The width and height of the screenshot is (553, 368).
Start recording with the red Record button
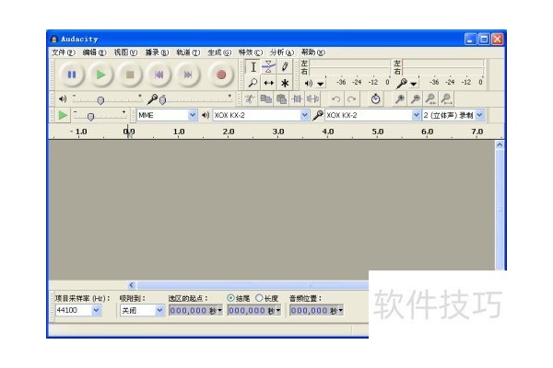(x=221, y=75)
